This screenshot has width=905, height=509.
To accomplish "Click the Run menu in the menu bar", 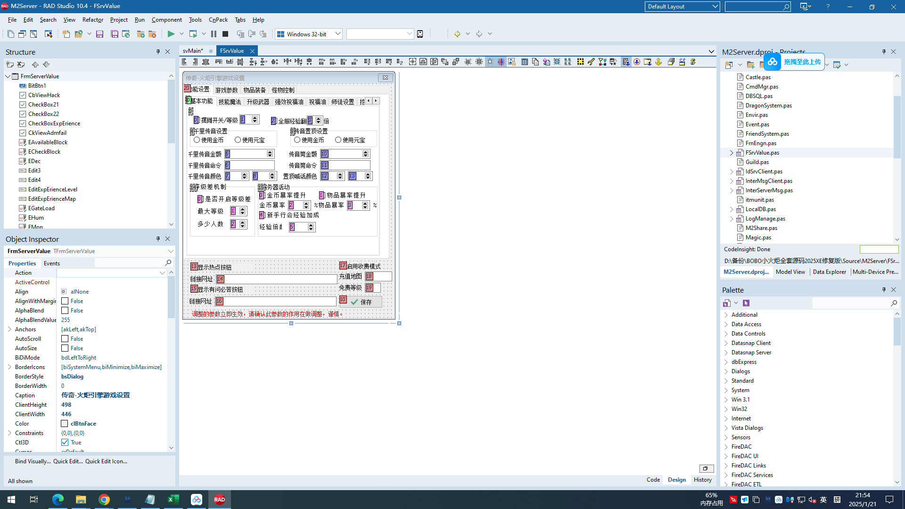I will (140, 19).
